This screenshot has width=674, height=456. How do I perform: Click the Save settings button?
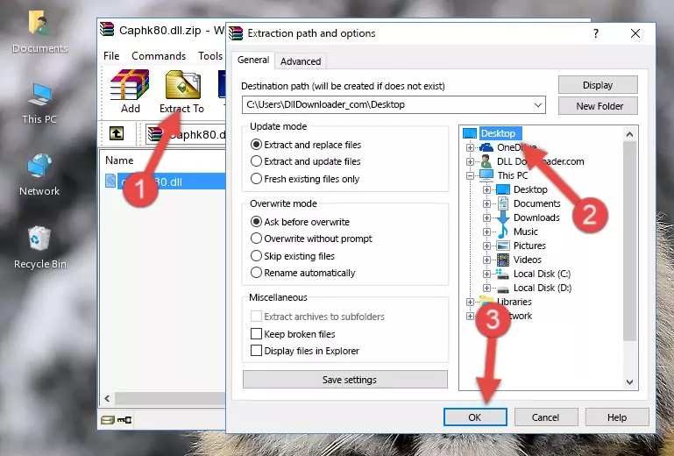pos(345,380)
